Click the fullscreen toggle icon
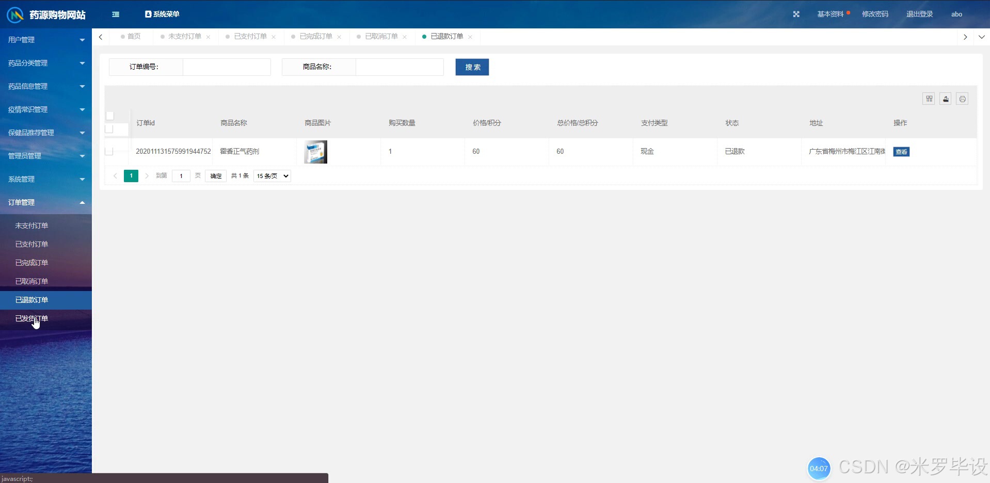This screenshot has height=483, width=990. click(x=796, y=14)
